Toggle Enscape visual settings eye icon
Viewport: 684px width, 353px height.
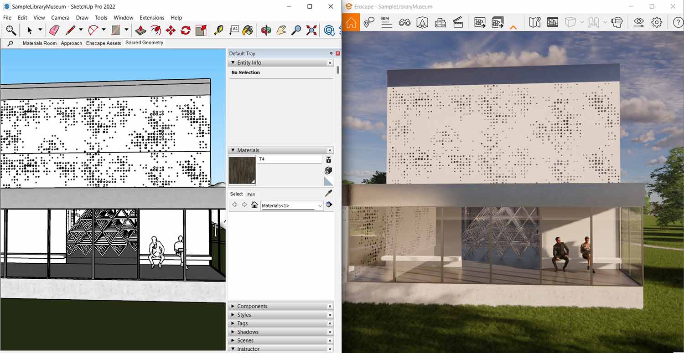coord(639,22)
